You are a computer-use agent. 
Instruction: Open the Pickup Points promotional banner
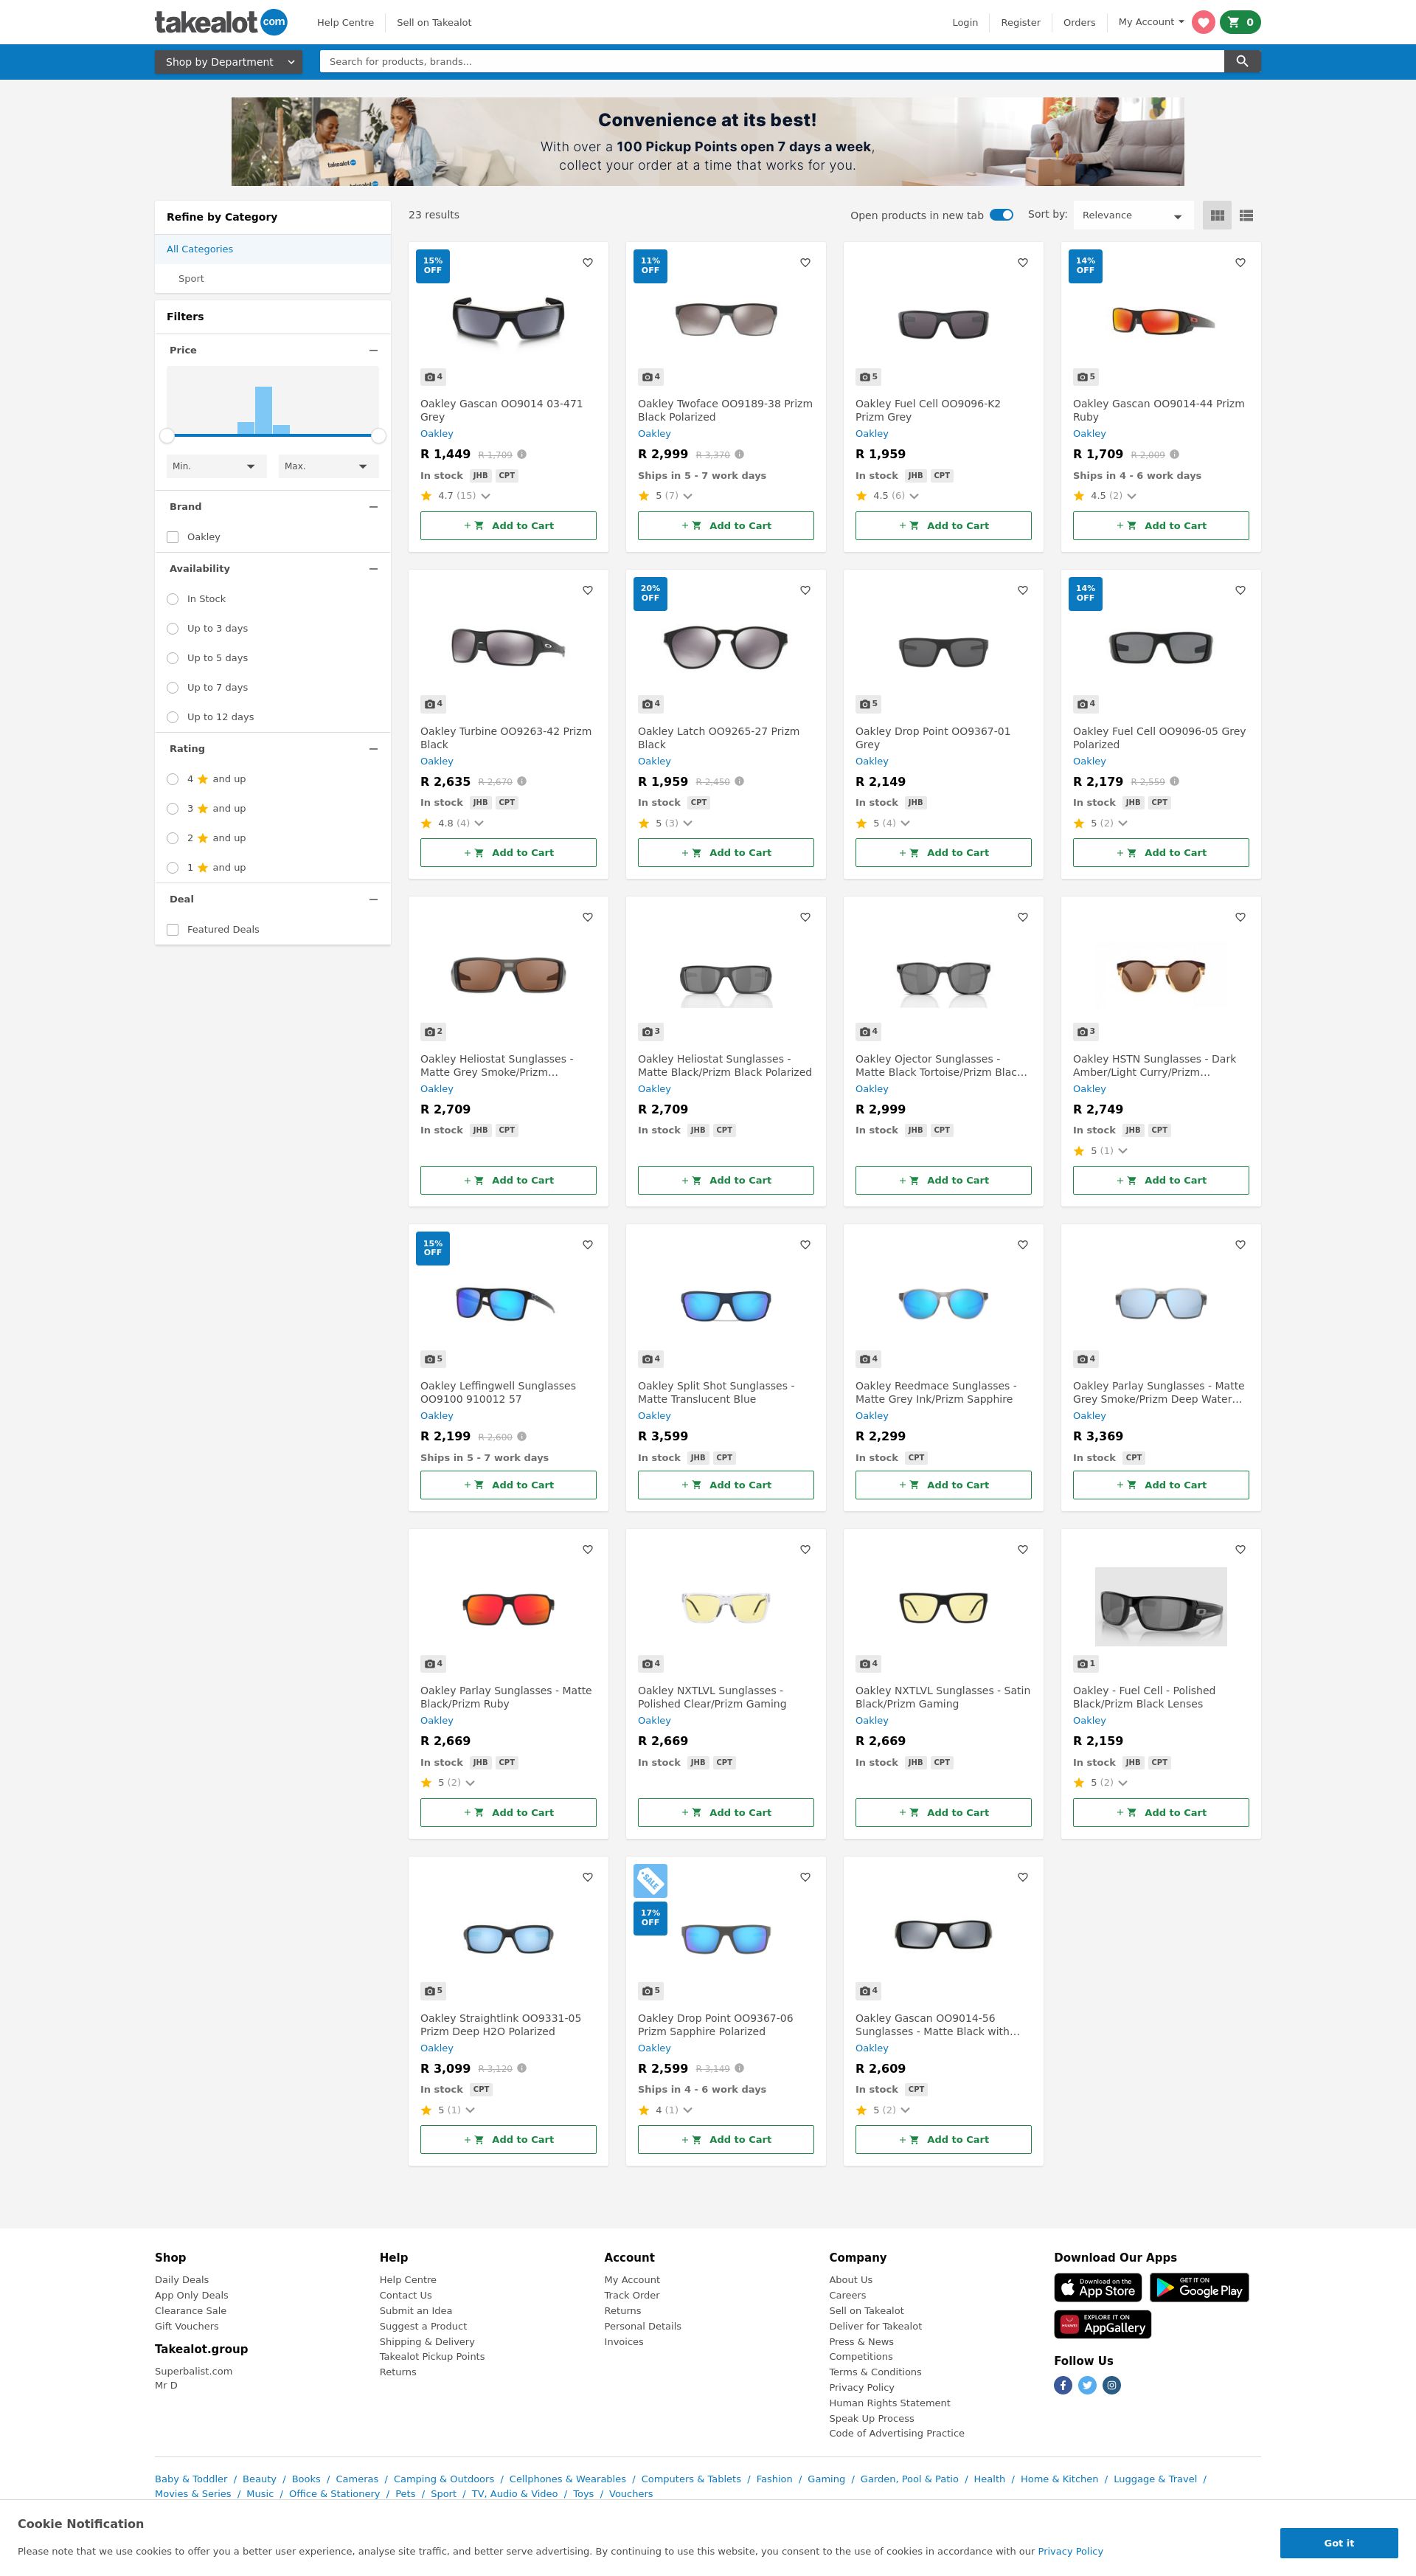click(707, 141)
